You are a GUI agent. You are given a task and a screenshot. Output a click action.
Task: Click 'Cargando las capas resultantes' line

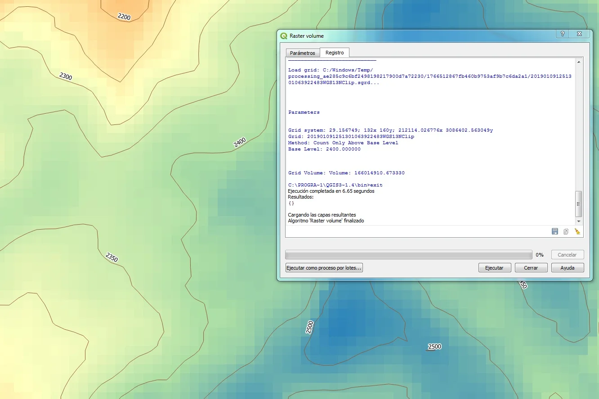322,215
